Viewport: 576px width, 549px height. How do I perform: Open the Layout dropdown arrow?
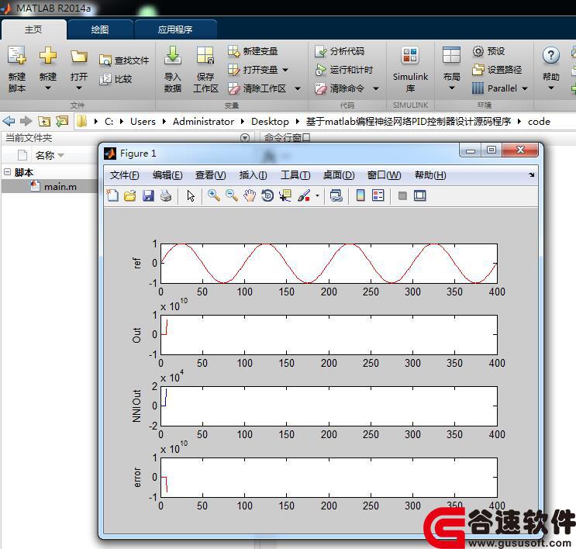(452, 88)
